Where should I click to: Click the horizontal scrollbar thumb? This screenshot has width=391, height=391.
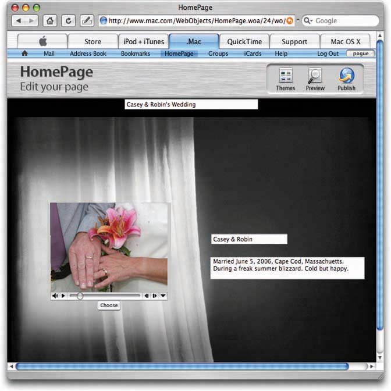(x=182, y=367)
